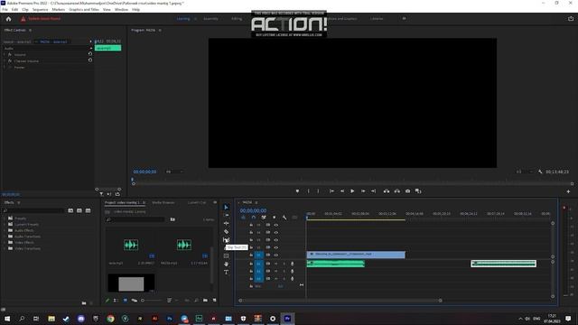Hide the V1 track output eye

coord(276,255)
